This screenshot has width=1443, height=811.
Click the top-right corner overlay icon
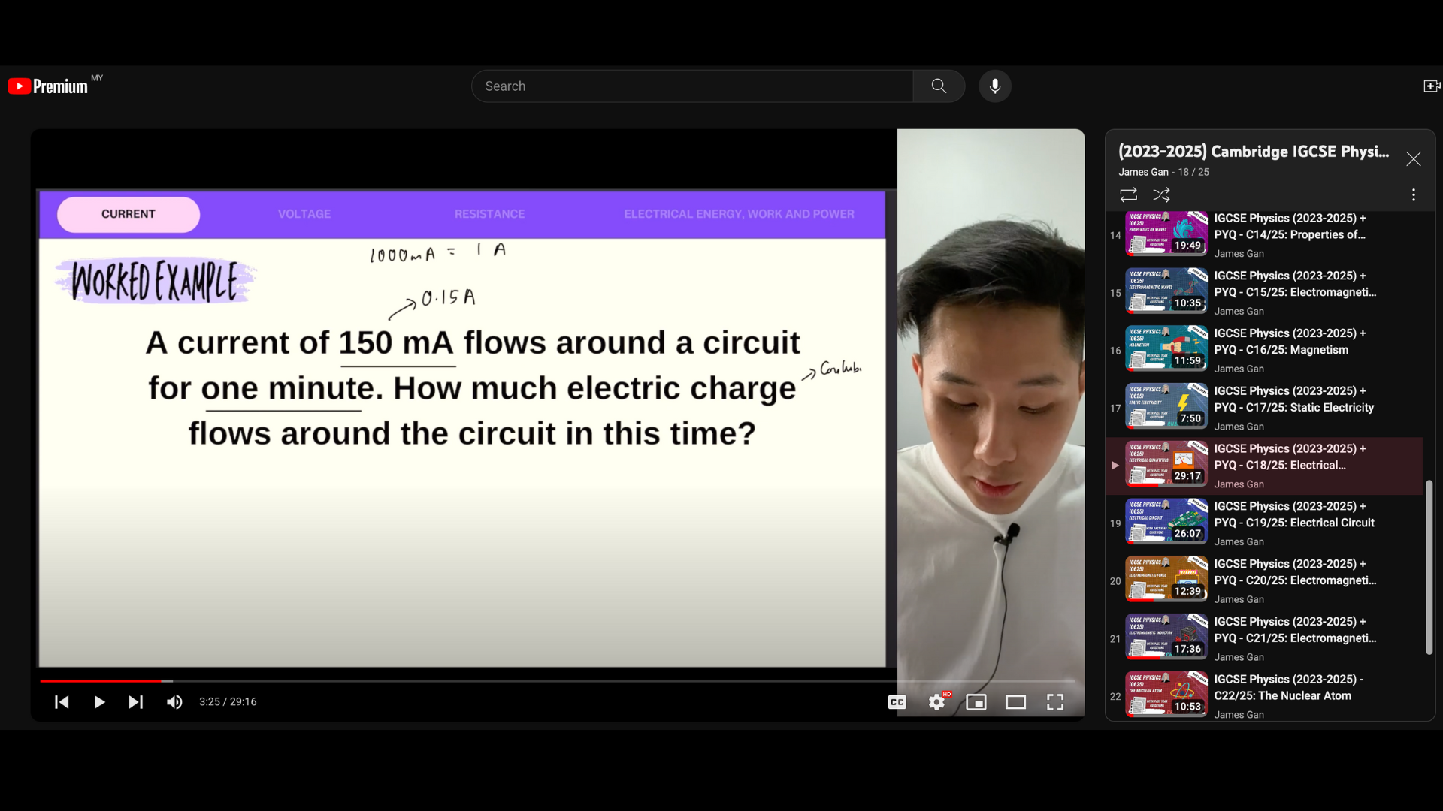pos(1431,86)
